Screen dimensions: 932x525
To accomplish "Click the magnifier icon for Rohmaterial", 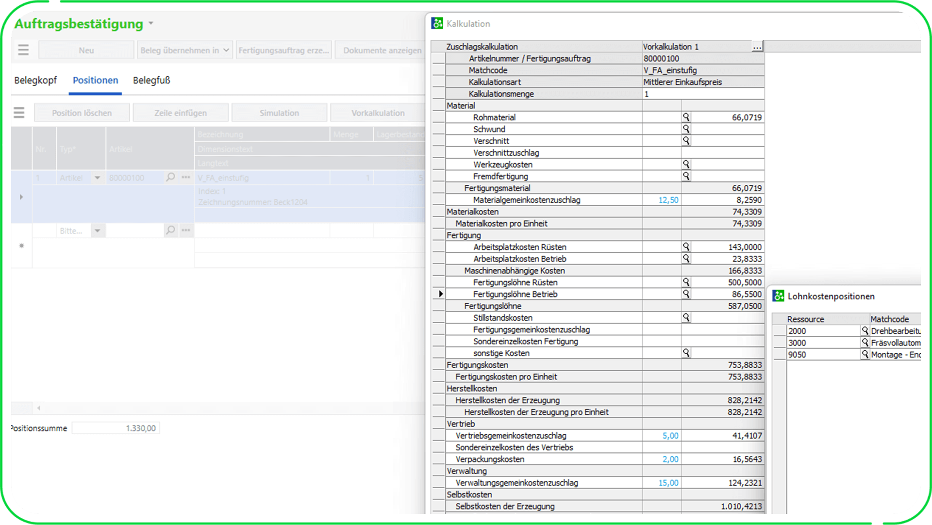I will click(686, 117).
